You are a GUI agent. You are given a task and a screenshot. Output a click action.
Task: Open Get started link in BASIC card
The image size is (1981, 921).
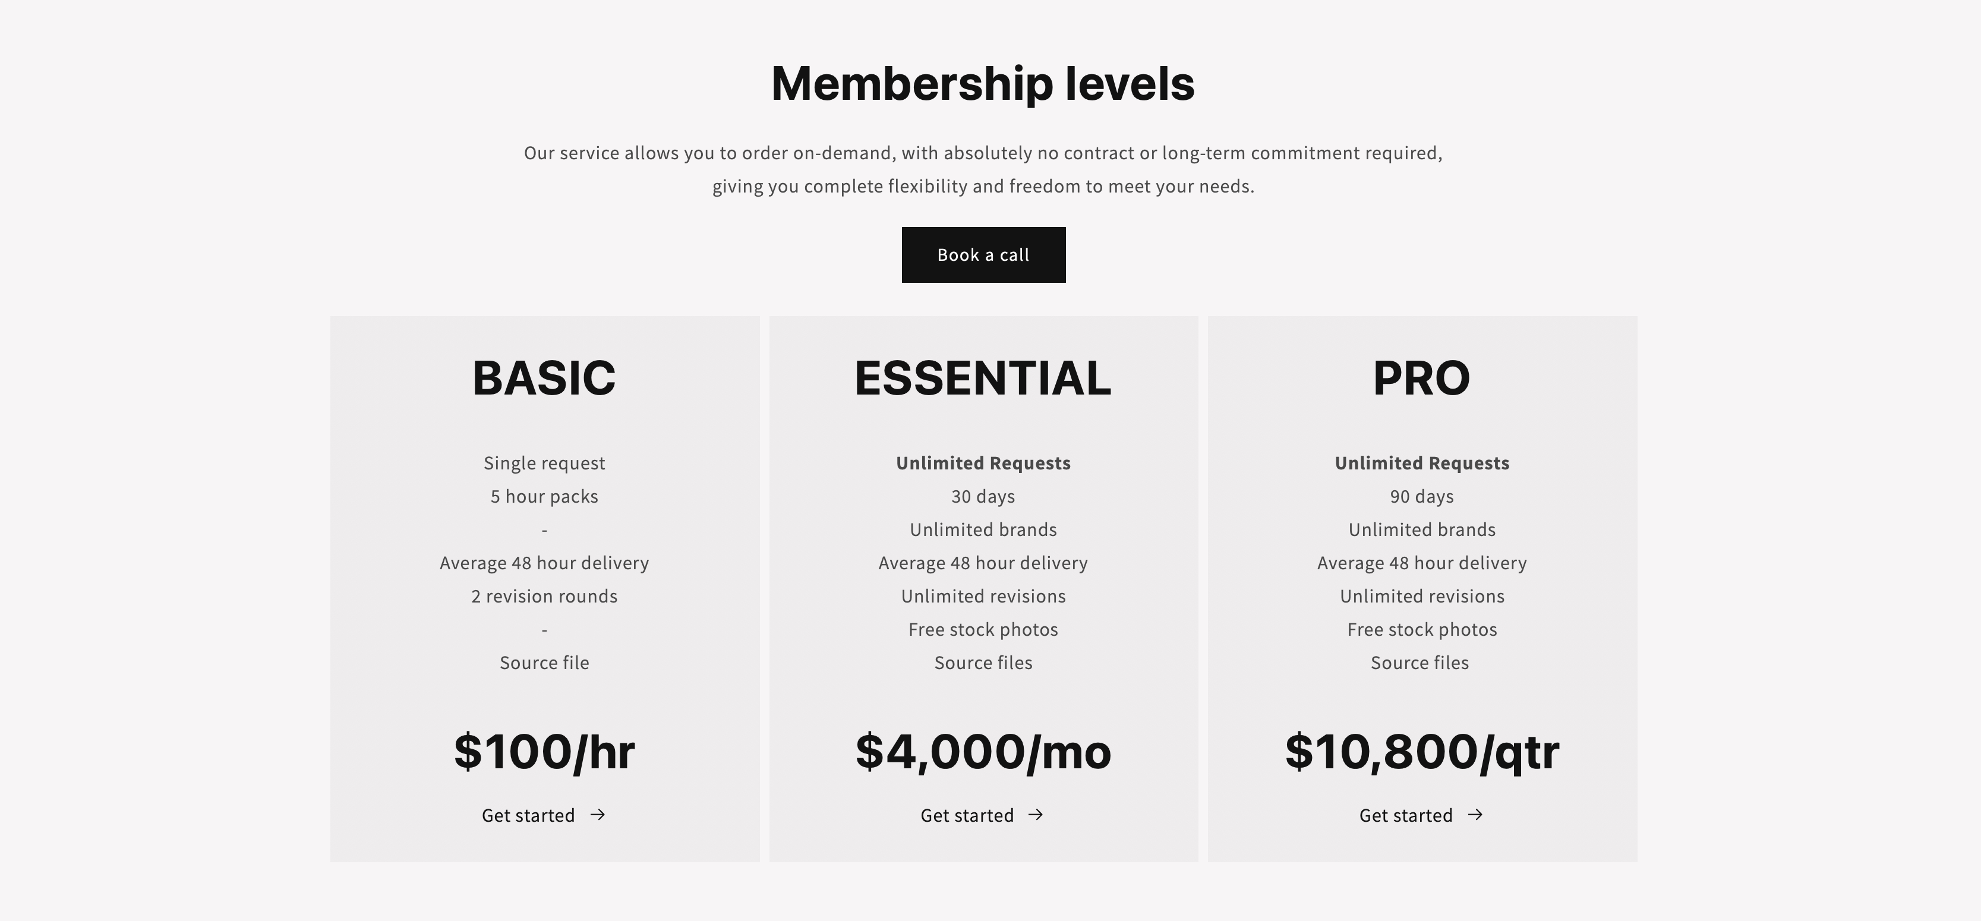pyautogui.click(x=544, y=815)
